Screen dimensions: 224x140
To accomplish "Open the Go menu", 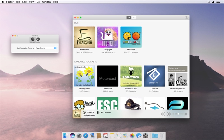I will click(38, 2).
